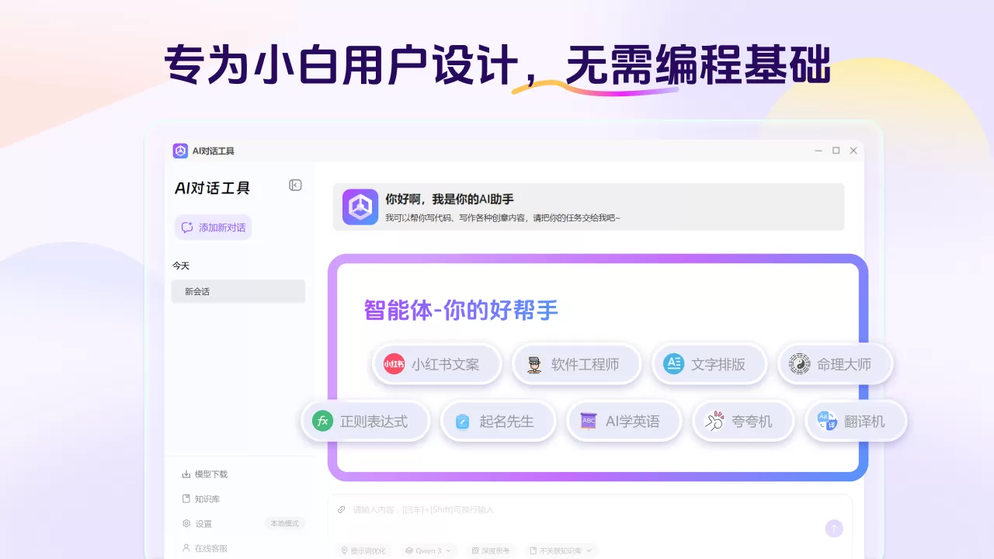
Task: Click the 知识库 book icon
Action: click(186, 498)
